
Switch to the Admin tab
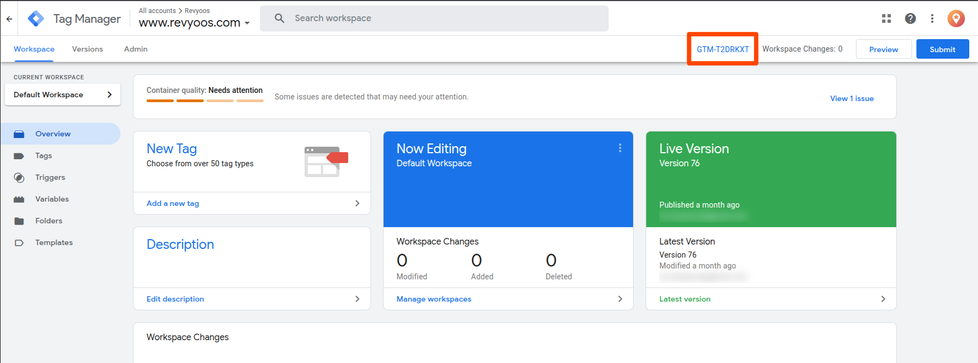coord(136,49)
